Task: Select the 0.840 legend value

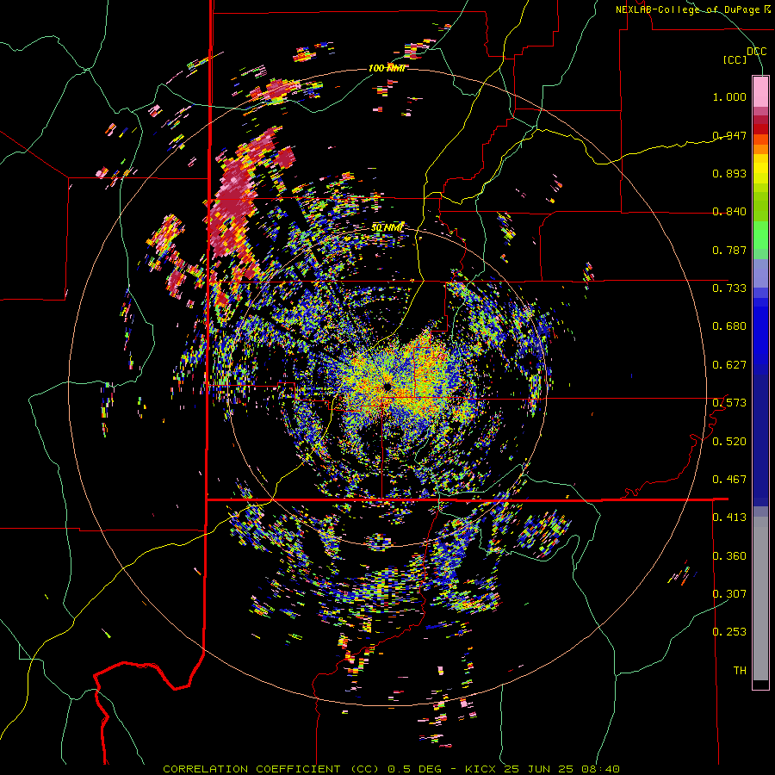Action: tap(729, 212)
